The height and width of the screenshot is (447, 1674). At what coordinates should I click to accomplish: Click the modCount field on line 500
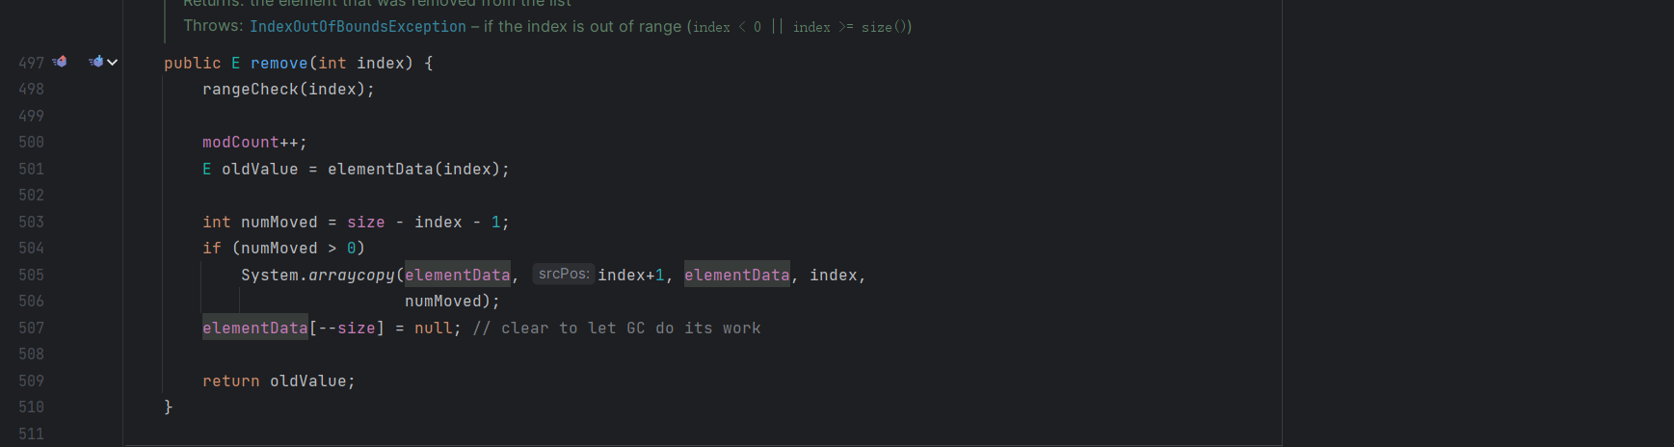tap(240, 142)
